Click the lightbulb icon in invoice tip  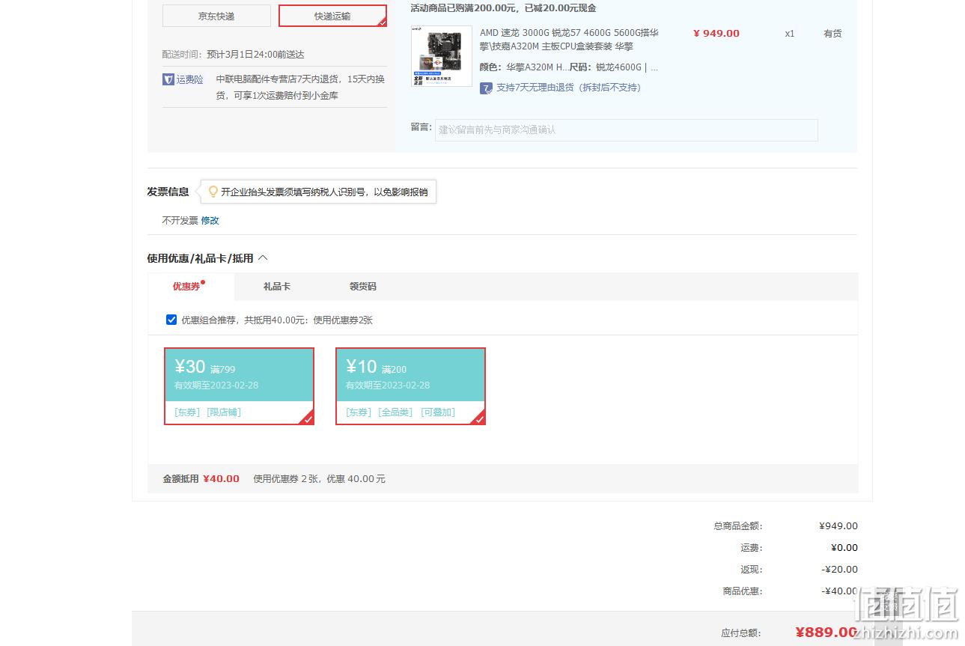213,192
